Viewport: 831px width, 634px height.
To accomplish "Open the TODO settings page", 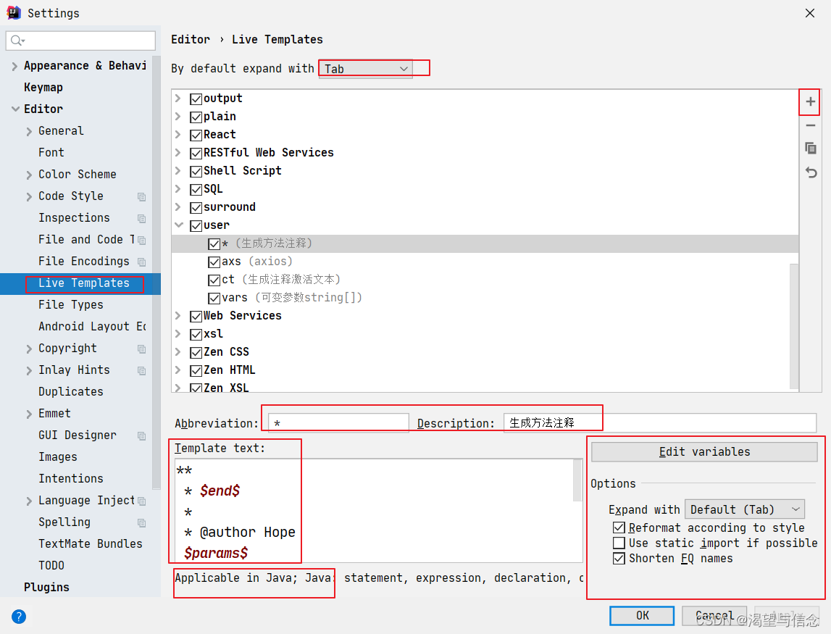I will (51, 566).
